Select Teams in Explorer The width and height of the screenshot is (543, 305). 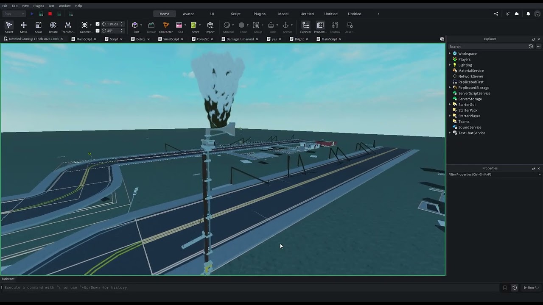click(x=464, y=122)
